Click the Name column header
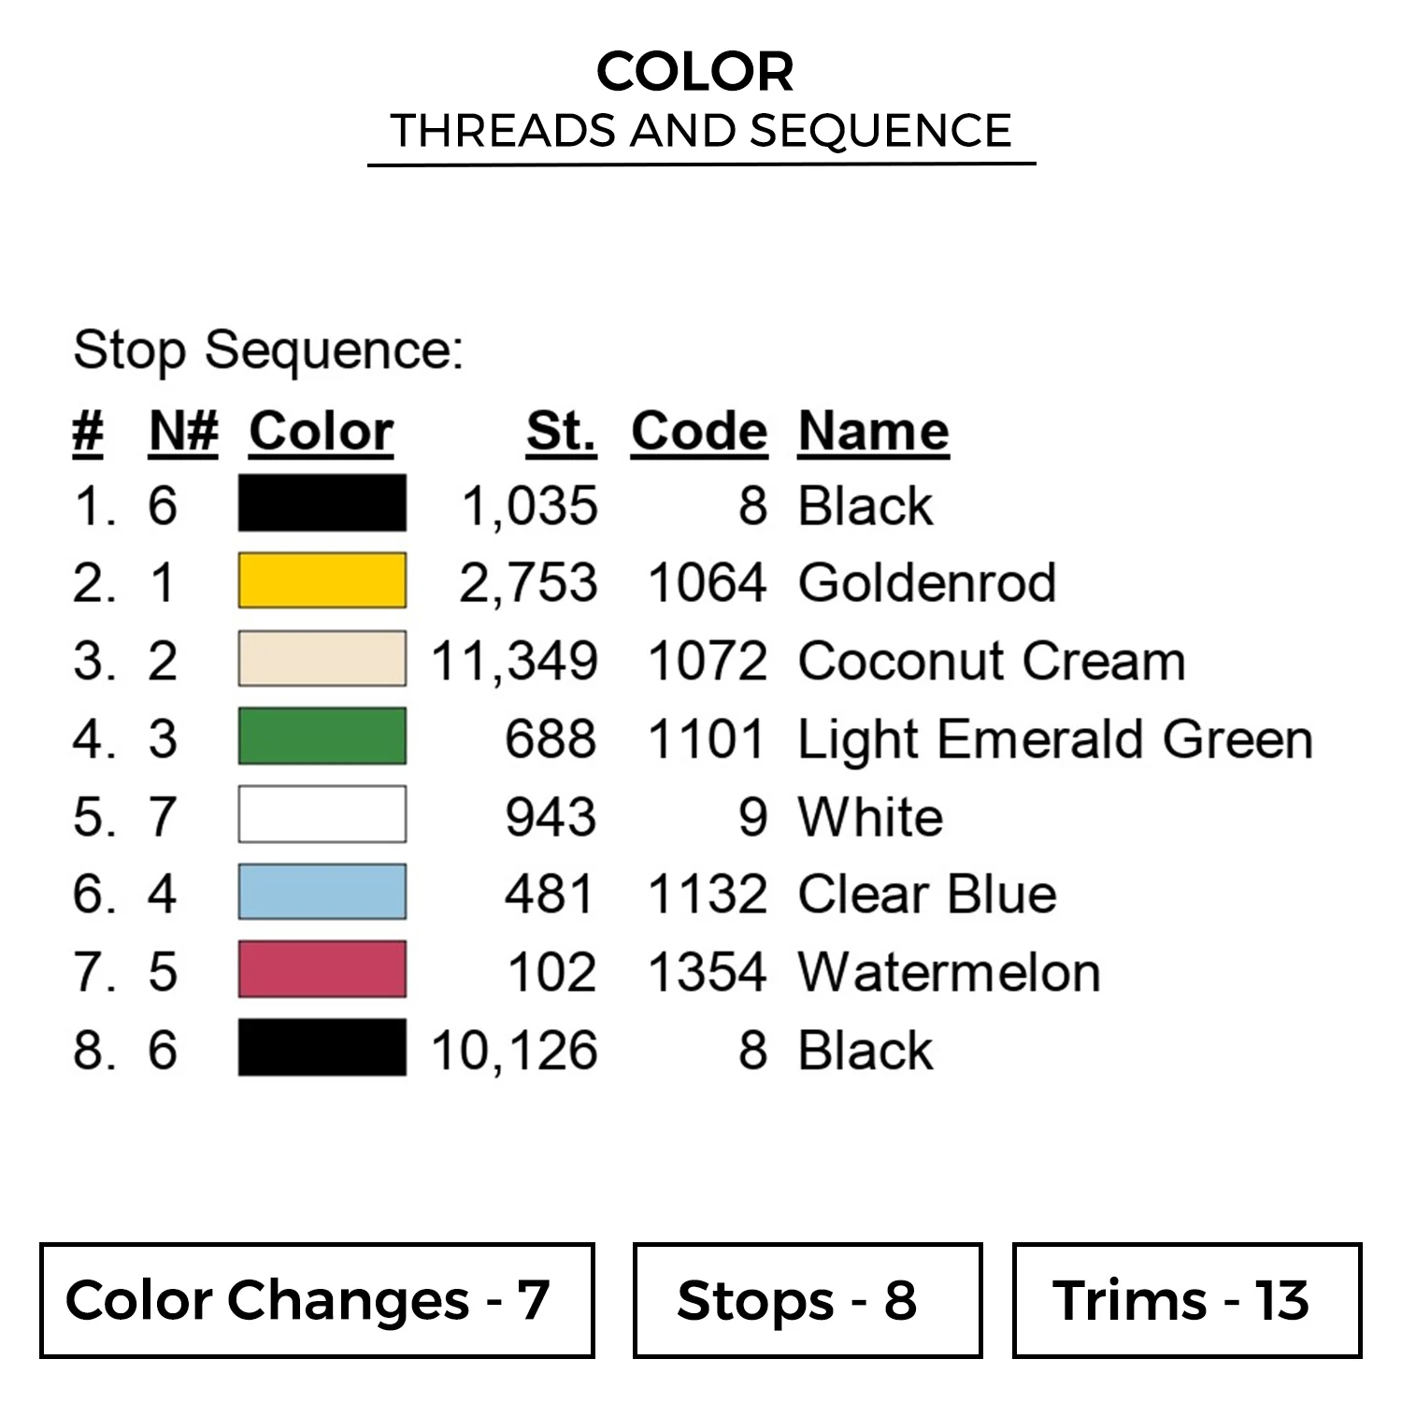The height and width of the screenshot is (1402, 1402). [x=873, y=432]
